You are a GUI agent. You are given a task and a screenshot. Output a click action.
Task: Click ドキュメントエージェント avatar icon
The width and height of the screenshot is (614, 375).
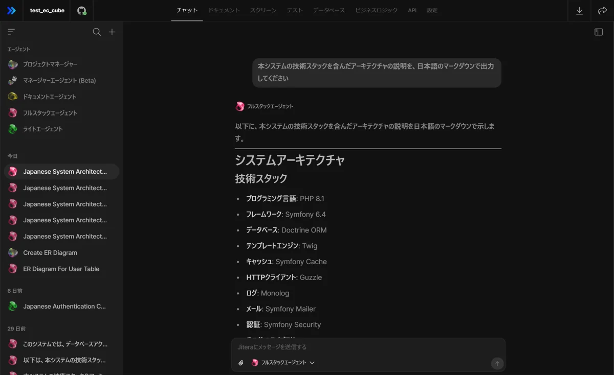pos(13,97)
